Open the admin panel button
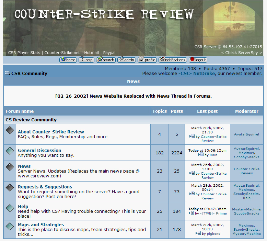Viewport: 267px width, 241px height. coord(126,60)
